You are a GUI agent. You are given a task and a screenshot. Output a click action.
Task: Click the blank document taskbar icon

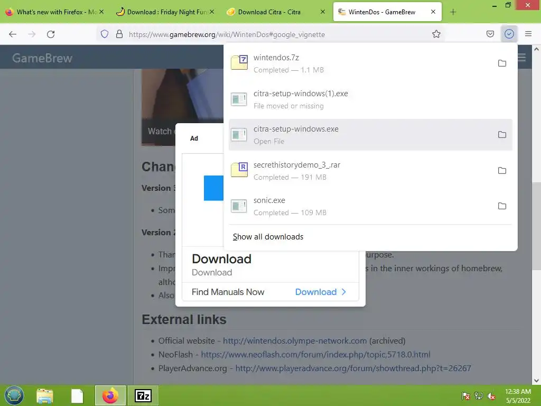point(77,395)
